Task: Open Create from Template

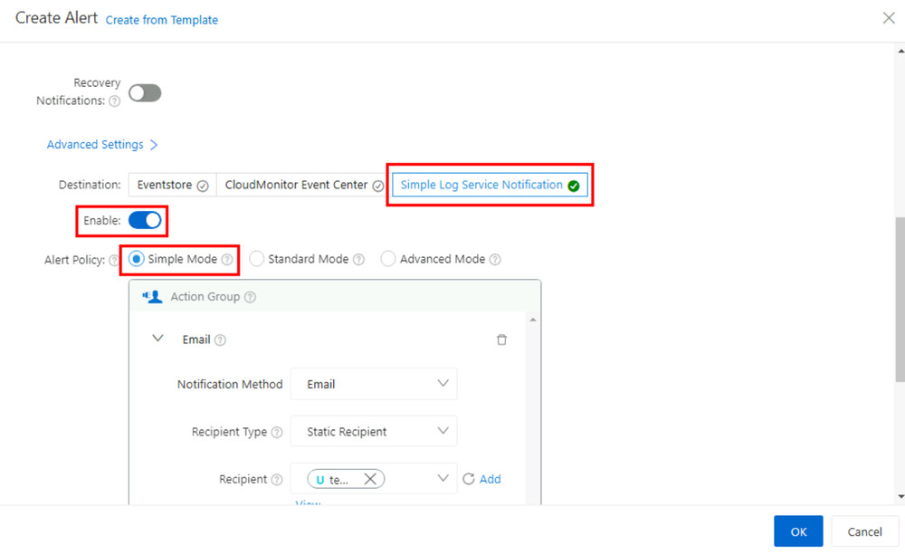Action: (162, 20)
